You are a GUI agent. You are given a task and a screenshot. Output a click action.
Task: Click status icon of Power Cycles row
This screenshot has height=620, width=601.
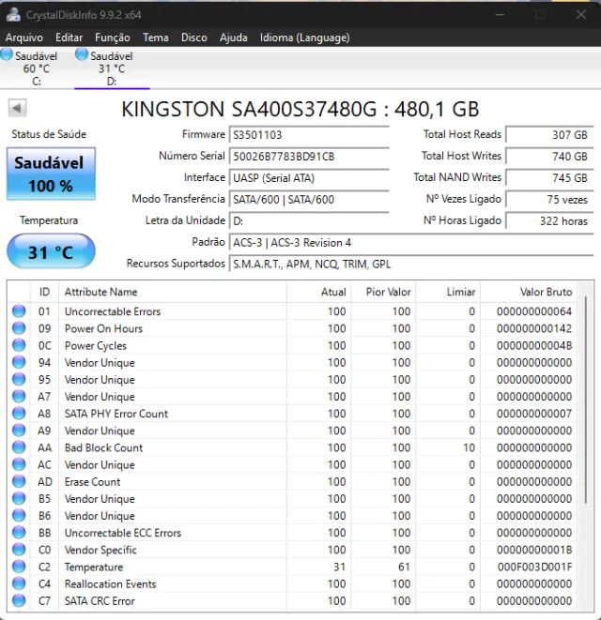[x=19, y=345]
